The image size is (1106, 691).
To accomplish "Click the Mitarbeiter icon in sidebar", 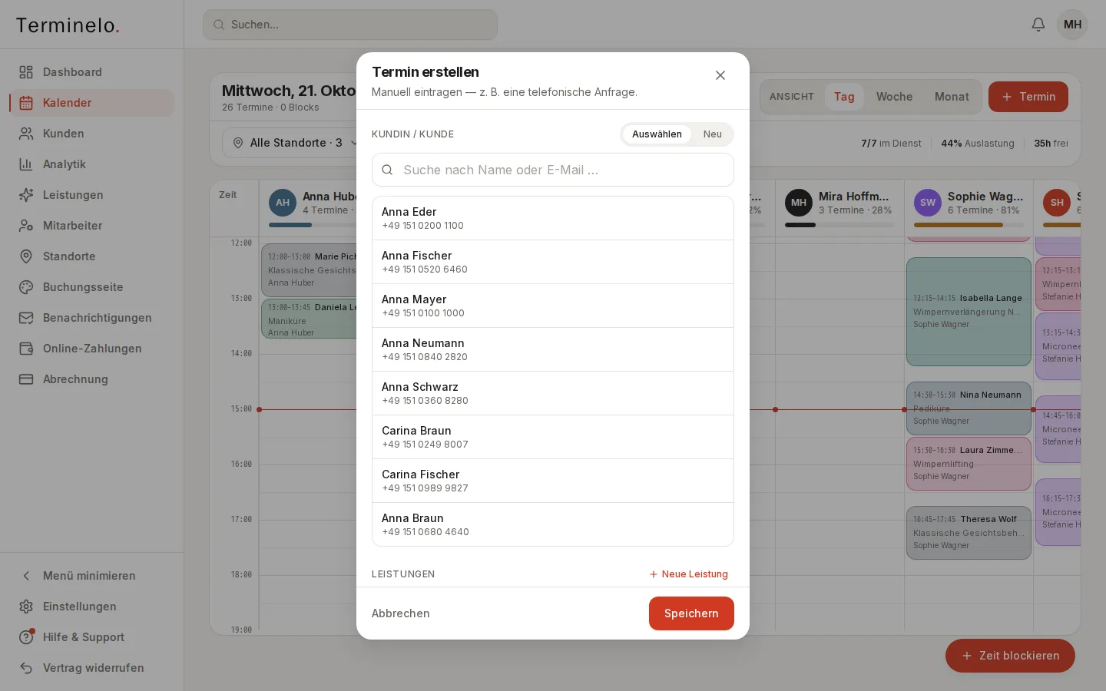I will [26, 226].
